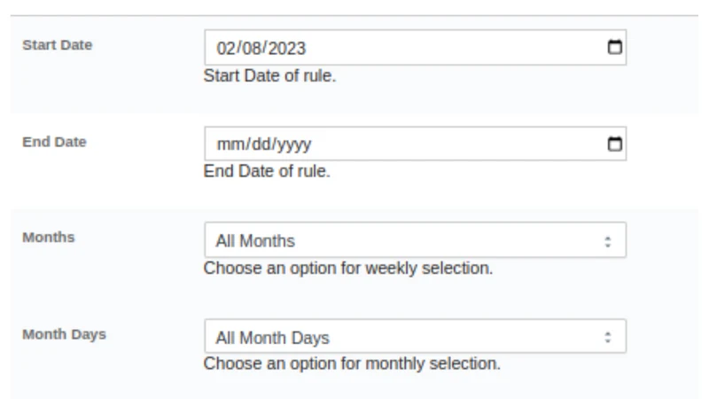
Task: Click the 'Start Date of rule.' help text
Action: 270,76
